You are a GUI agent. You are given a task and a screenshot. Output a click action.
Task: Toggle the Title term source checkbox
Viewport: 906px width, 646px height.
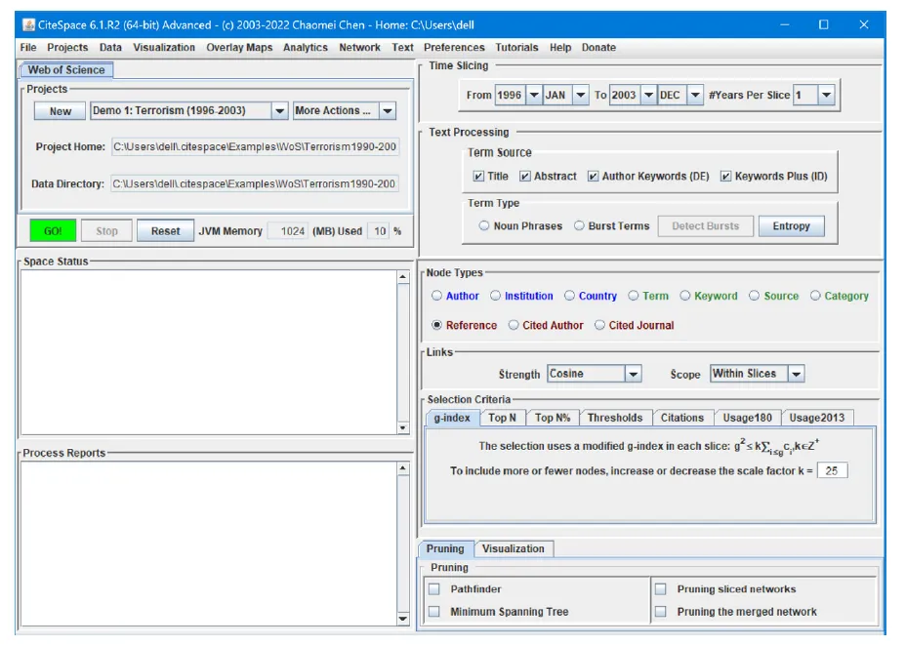478,176
